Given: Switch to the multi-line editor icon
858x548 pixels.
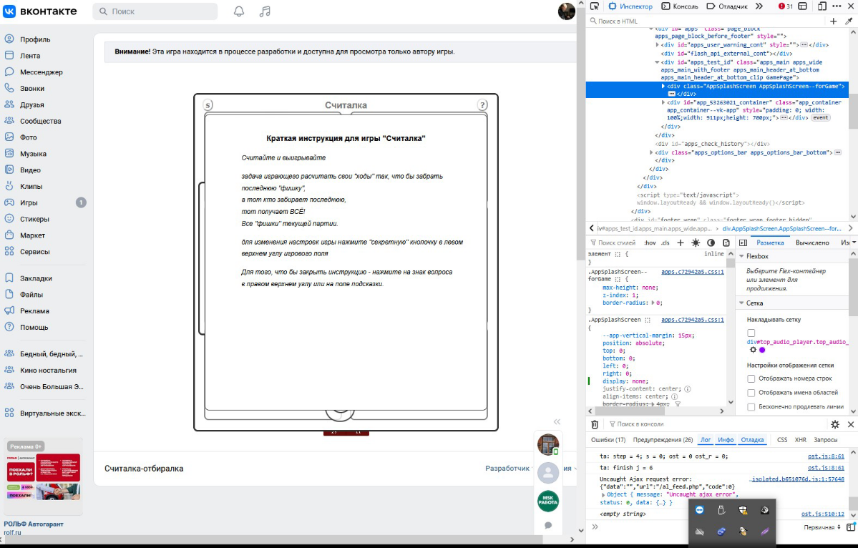Looking at the screenshot, I should coord(850,527).
